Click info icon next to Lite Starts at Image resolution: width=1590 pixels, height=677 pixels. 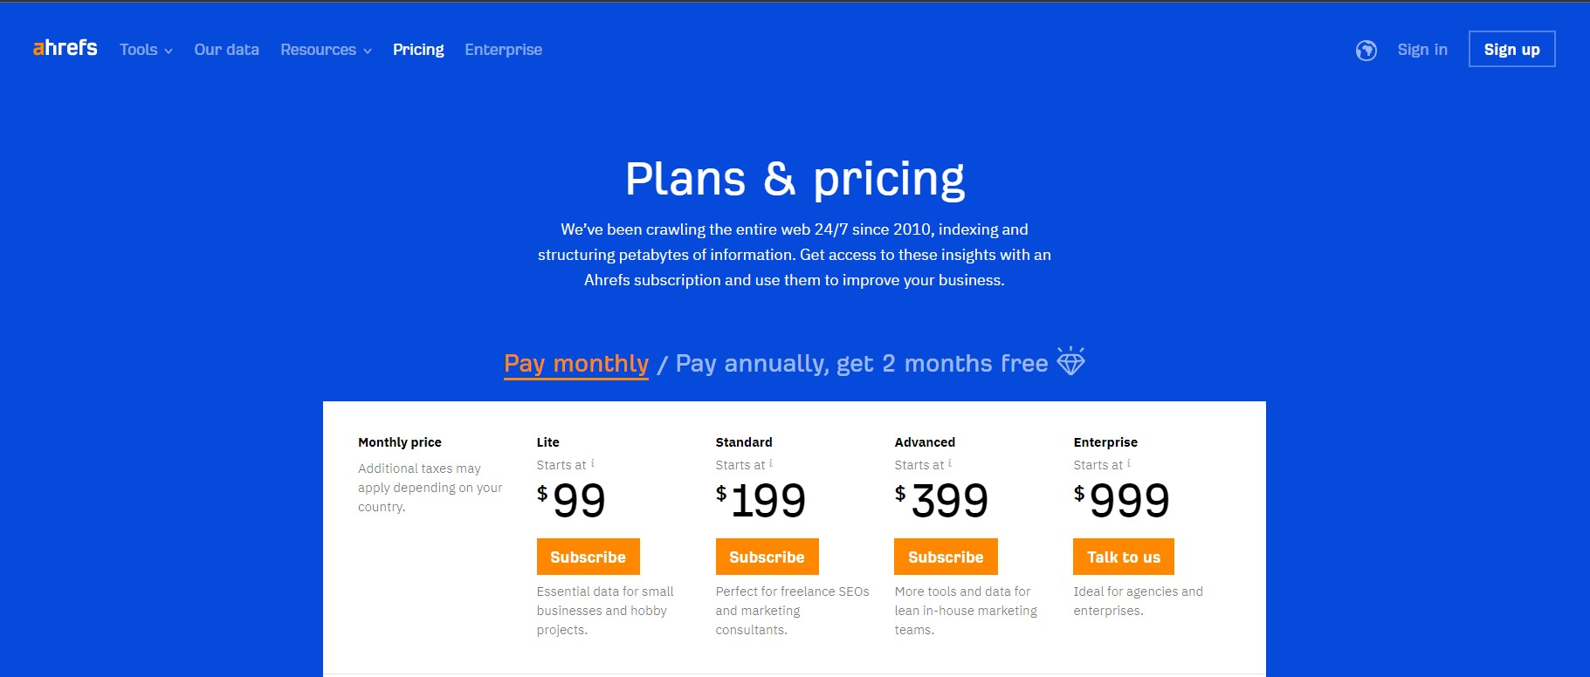[x=593, y=463]
